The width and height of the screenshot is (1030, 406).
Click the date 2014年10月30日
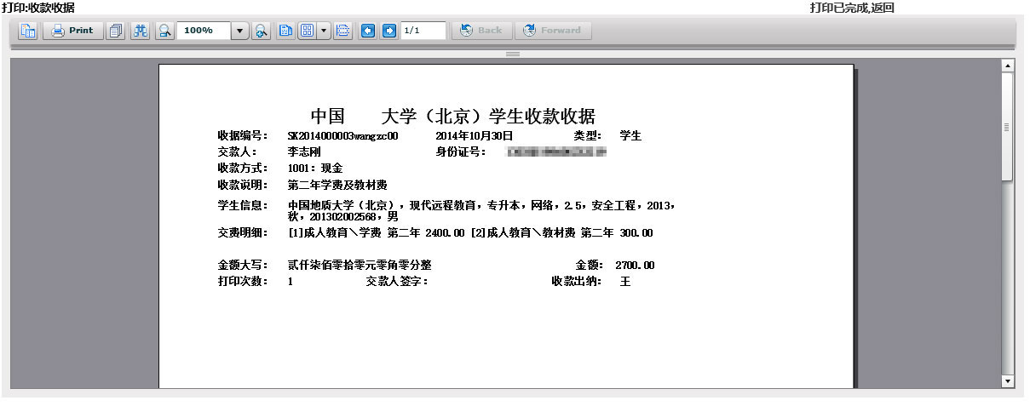click(x=474, y=136)
